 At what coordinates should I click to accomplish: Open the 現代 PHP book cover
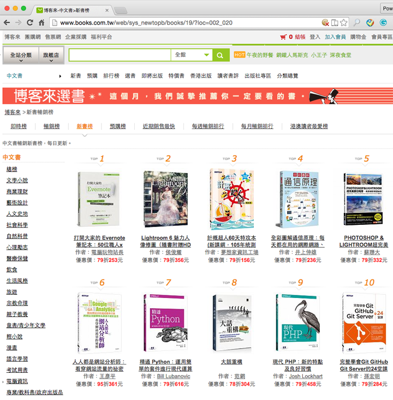point(297,323)
